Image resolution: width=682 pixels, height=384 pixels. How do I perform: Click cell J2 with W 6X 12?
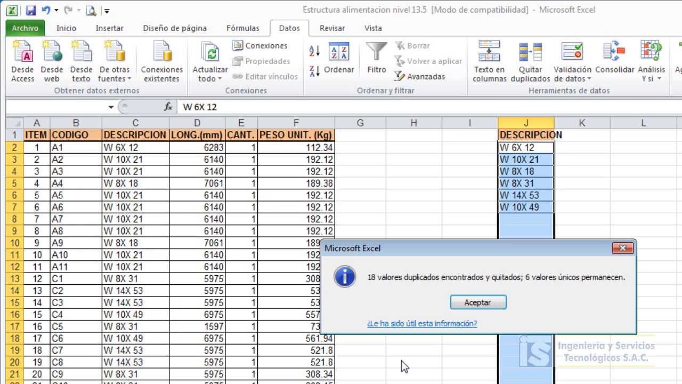point(526,148)
